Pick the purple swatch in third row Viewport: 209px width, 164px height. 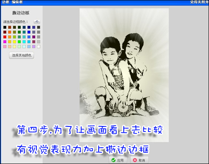34,37
